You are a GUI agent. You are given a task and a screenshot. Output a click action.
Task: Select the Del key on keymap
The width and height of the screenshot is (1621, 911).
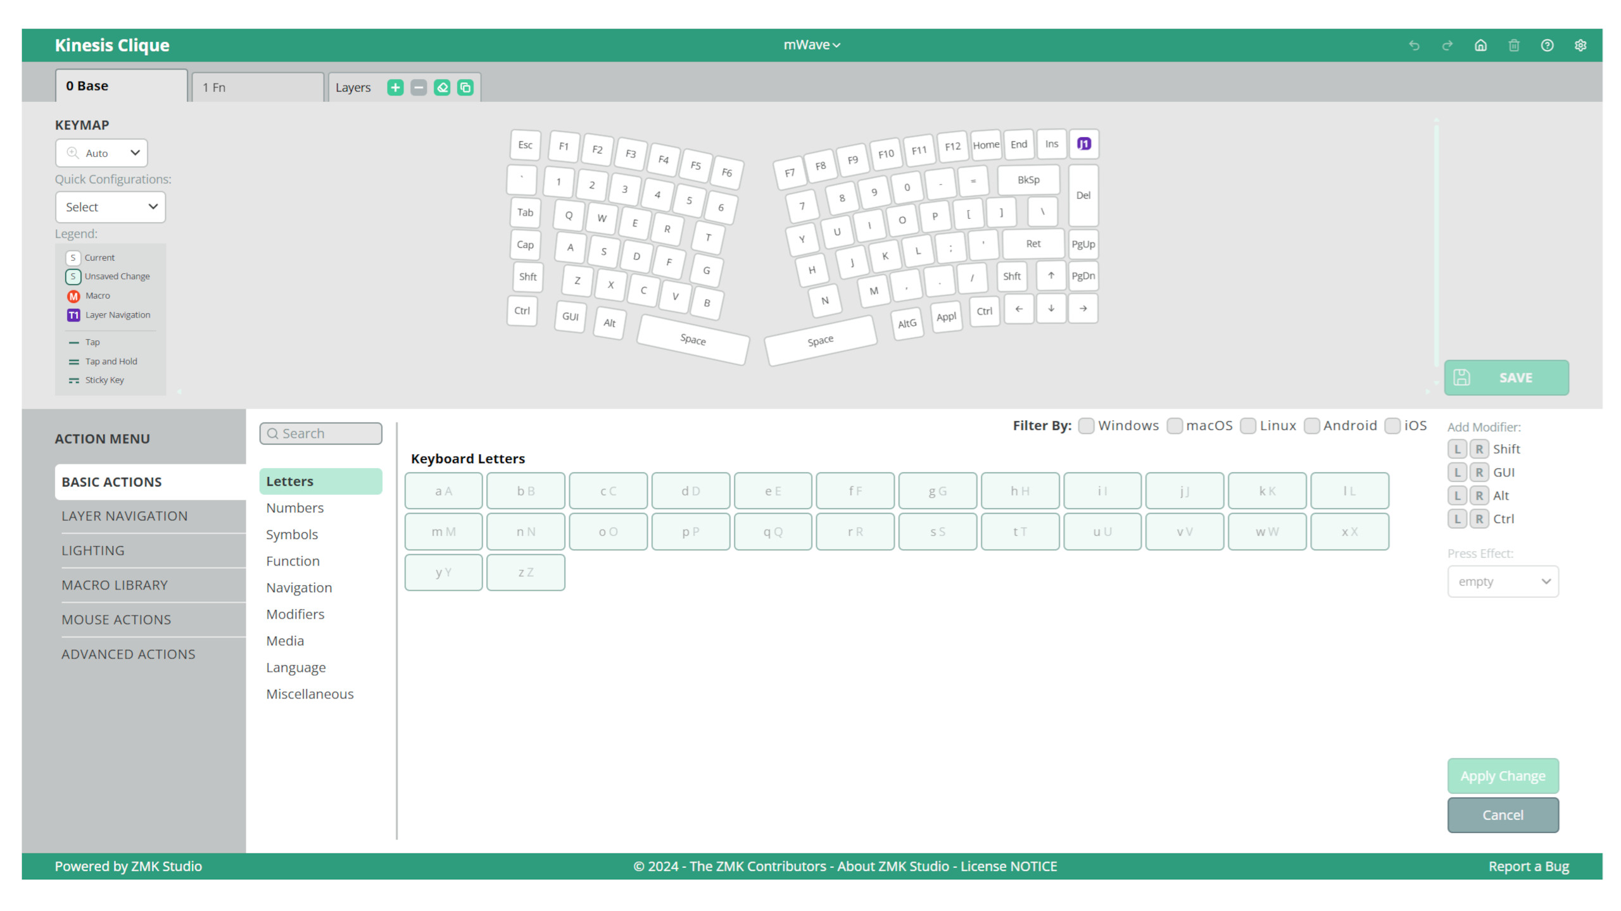pyautogui.click(x=1083, y=195)
